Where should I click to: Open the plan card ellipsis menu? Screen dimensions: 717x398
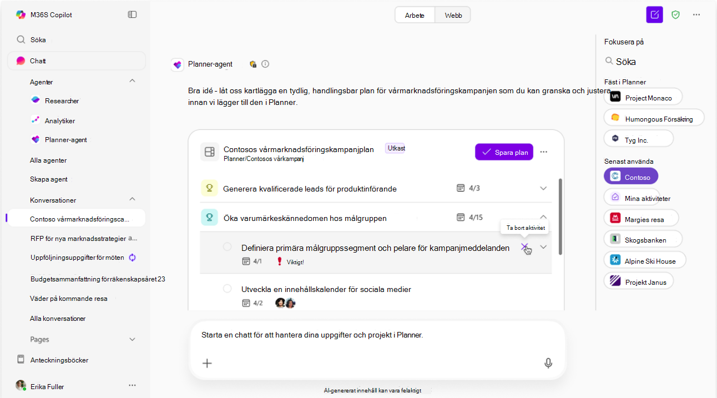(x=544, y=152)
